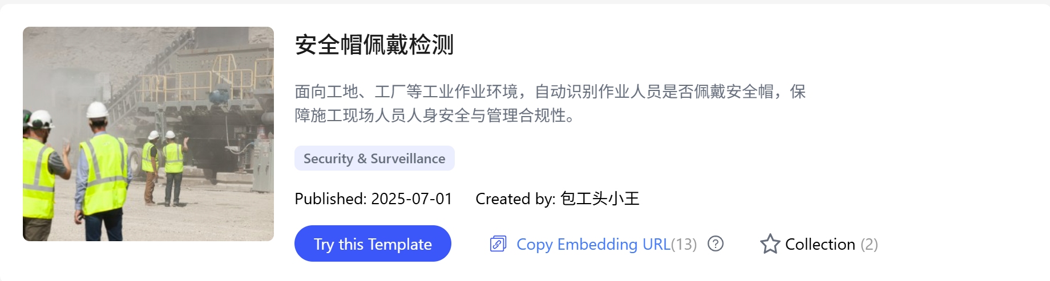Click the first line of the template description

[x=550, y=92]
